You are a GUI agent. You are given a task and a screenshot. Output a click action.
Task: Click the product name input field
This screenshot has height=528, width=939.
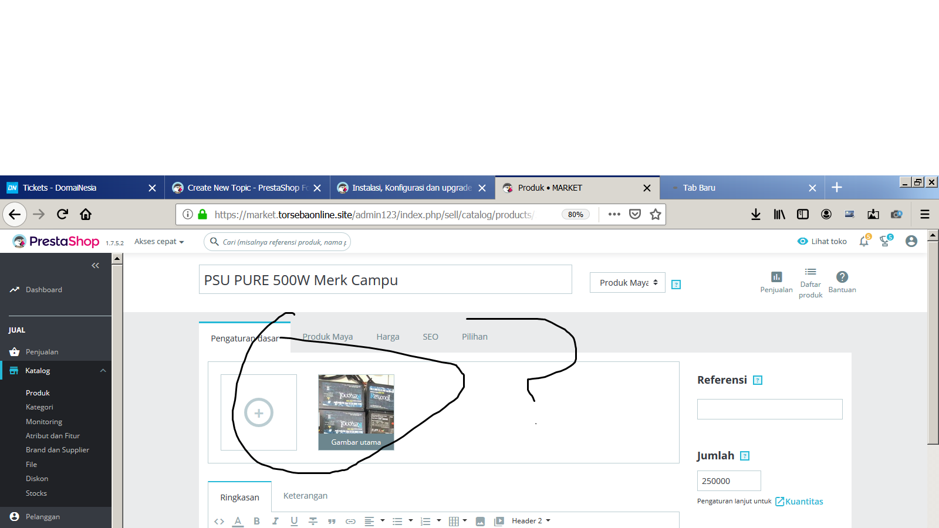(x=385, y=279)
